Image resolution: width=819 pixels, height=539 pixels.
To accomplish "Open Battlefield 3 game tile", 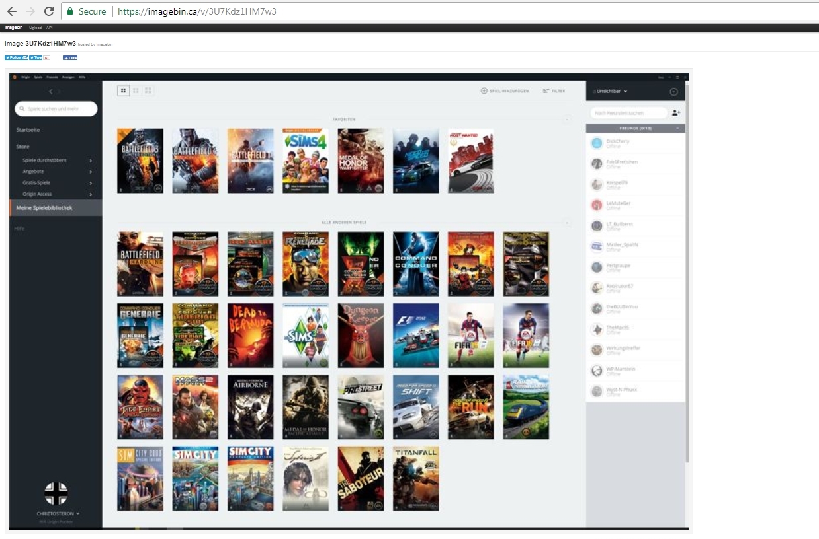I will 140,161.
